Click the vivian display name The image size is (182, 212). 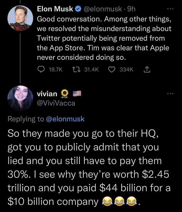47,94
